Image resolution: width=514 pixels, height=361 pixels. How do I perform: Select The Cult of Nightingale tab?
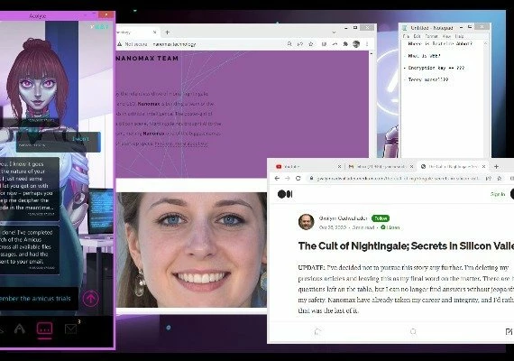(453, 167)
